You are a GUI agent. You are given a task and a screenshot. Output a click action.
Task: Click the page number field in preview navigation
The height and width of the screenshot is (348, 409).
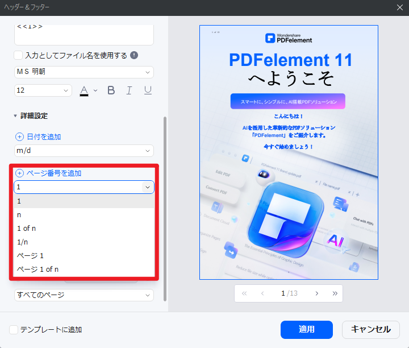(x=283, y=293)
